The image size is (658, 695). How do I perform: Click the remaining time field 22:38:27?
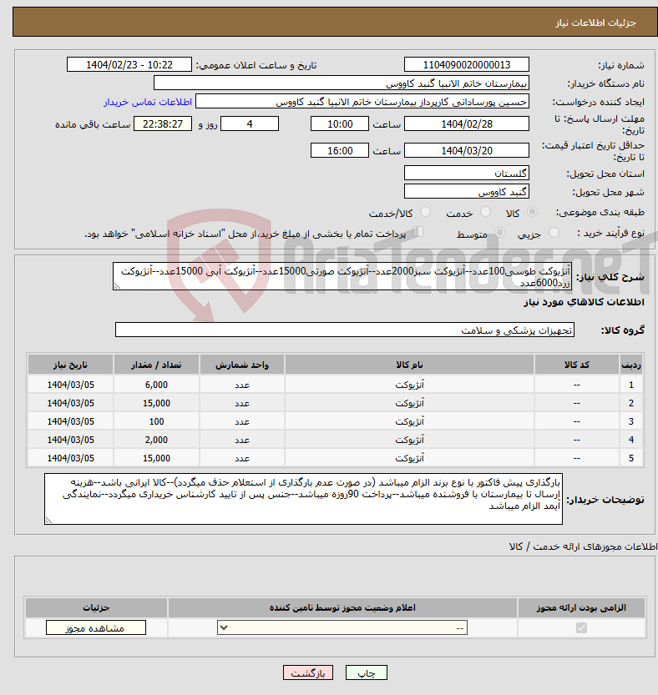(x=163, y=124)
